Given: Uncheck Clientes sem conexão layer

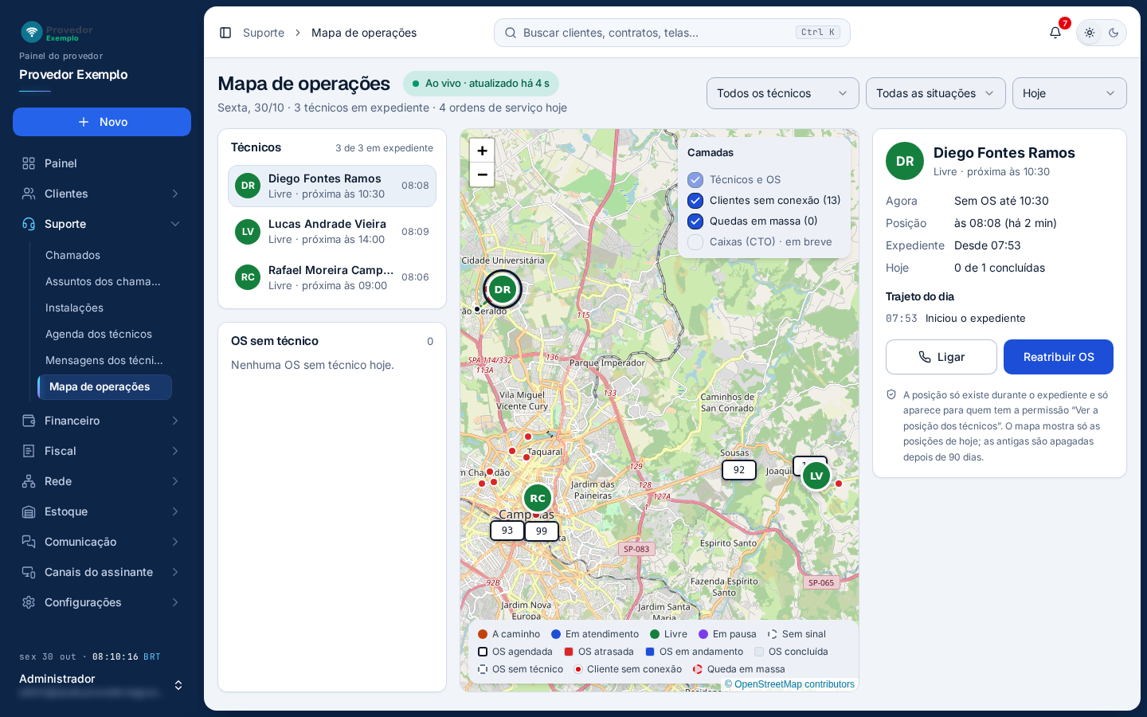Looking at the screenshot, I should (x=695, y=201).
